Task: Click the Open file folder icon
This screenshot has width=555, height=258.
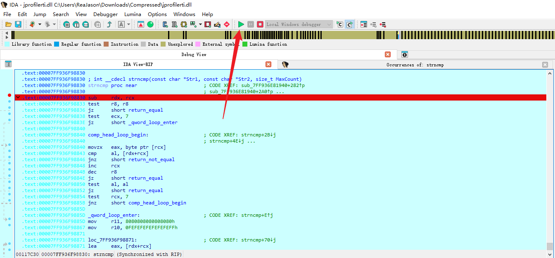Action: (8, 24)
